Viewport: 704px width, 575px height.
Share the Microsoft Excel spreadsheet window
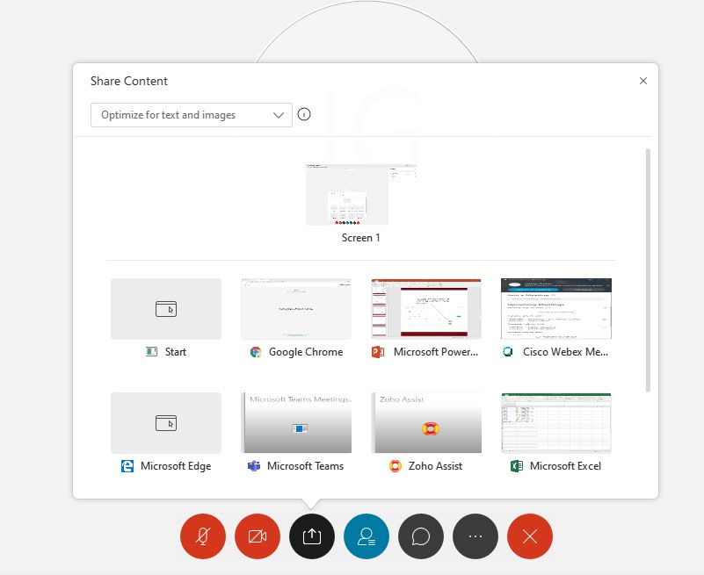click(555, 423)
